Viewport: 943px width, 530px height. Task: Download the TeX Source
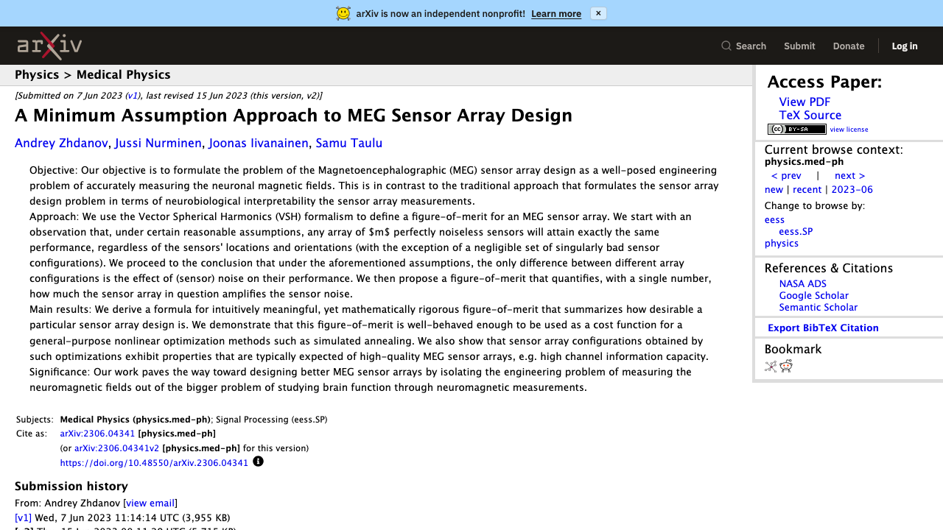point(810,116)
